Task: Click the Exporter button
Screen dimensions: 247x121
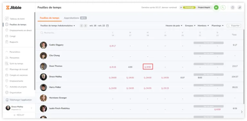Action: [x=234, y=26]
